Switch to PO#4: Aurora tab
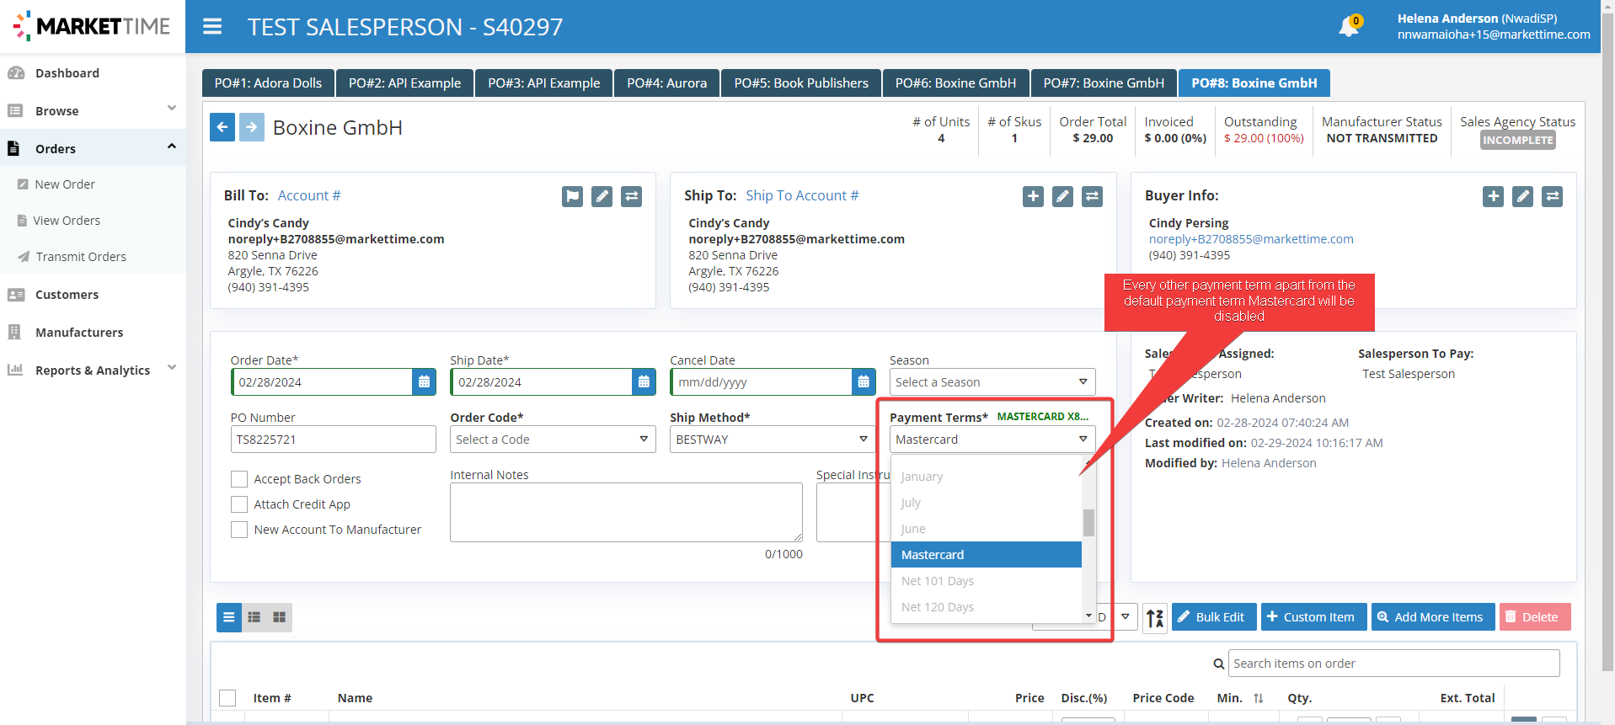The height and width of the screenshot is (725, 1615). tap(666, 83)
